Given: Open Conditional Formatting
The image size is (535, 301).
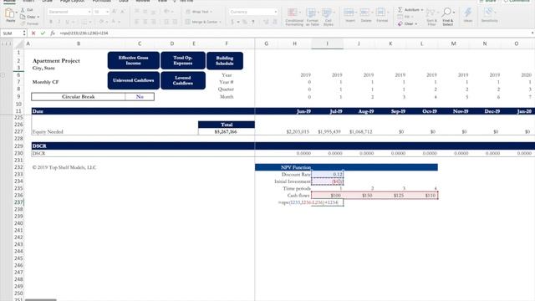Looking at the screenshot, I should click(294, 17).
